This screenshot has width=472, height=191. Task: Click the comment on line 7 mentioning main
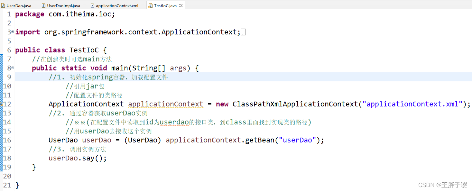click(72, 59)
